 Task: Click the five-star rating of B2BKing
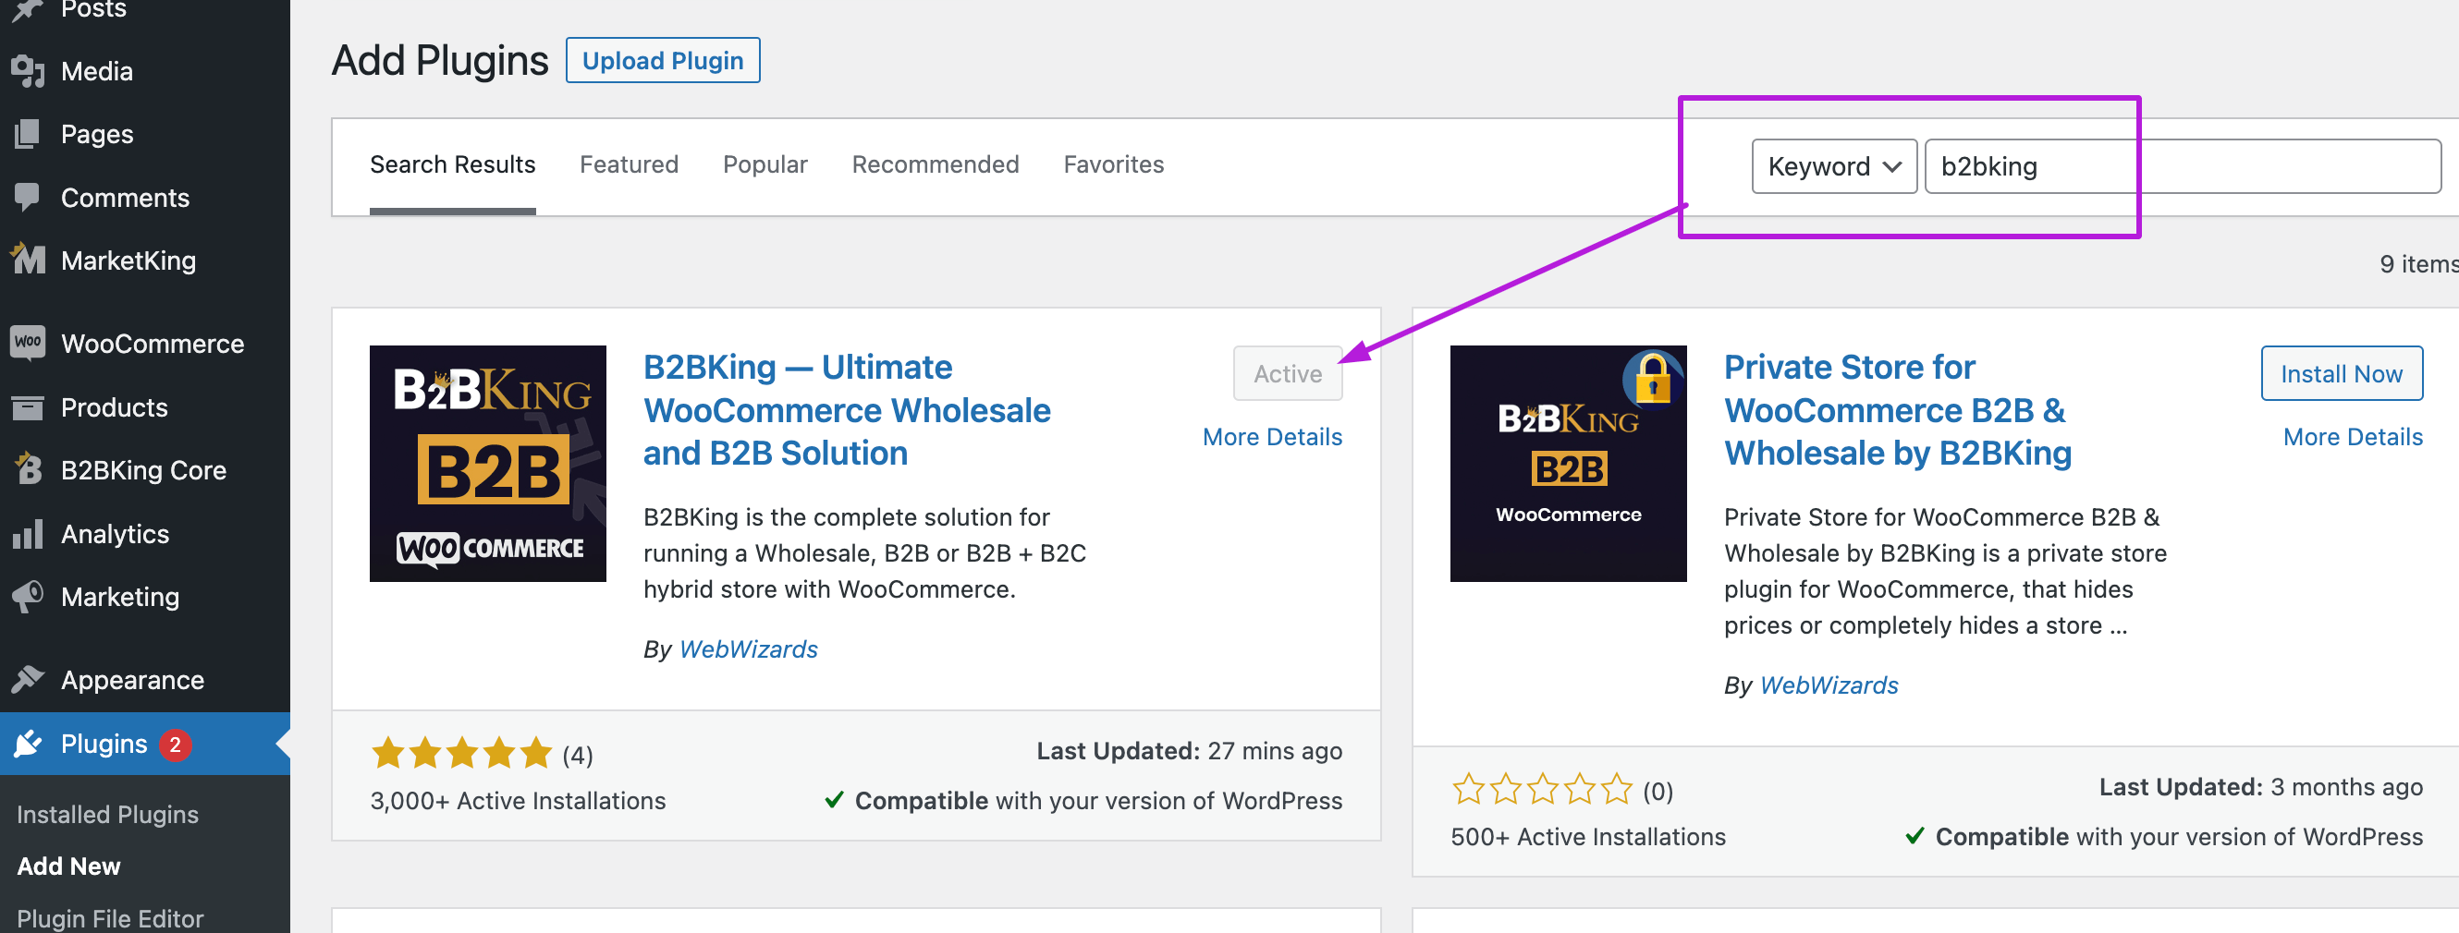461,753
